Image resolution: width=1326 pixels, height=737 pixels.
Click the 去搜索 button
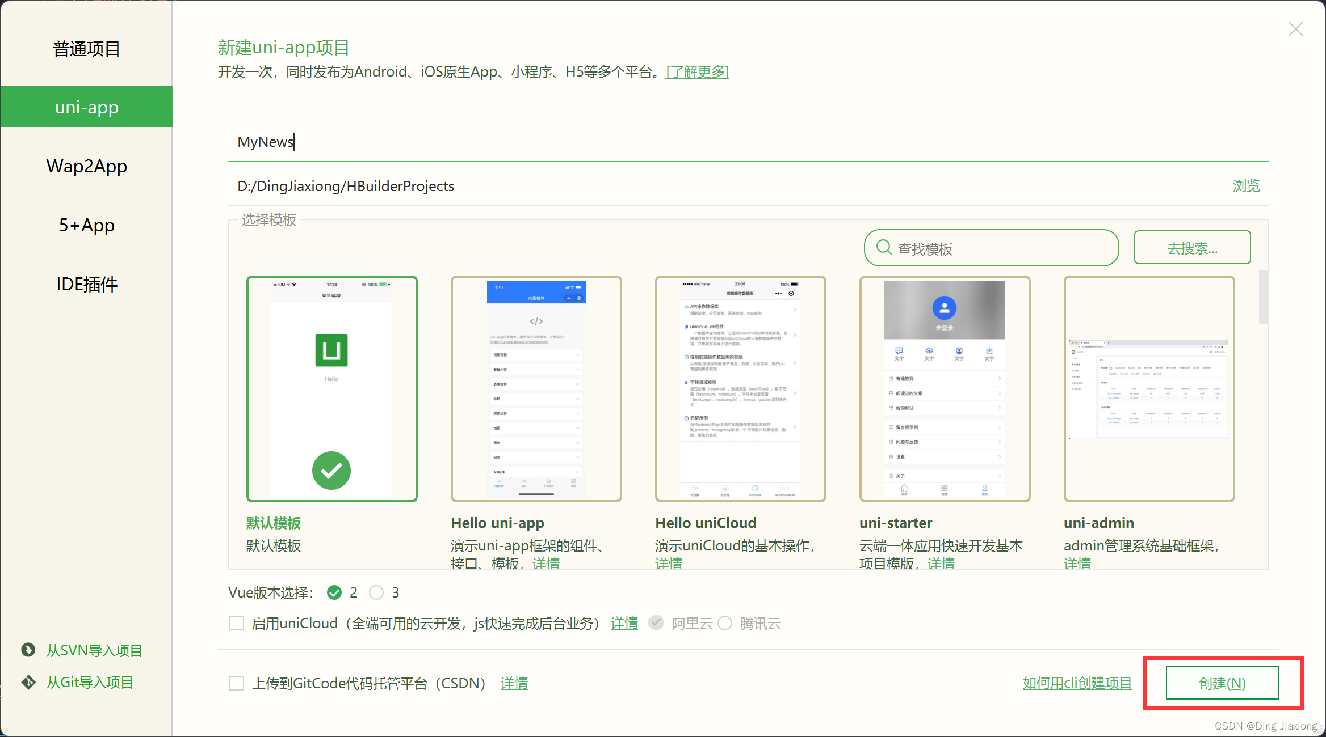coord(1192,248)
